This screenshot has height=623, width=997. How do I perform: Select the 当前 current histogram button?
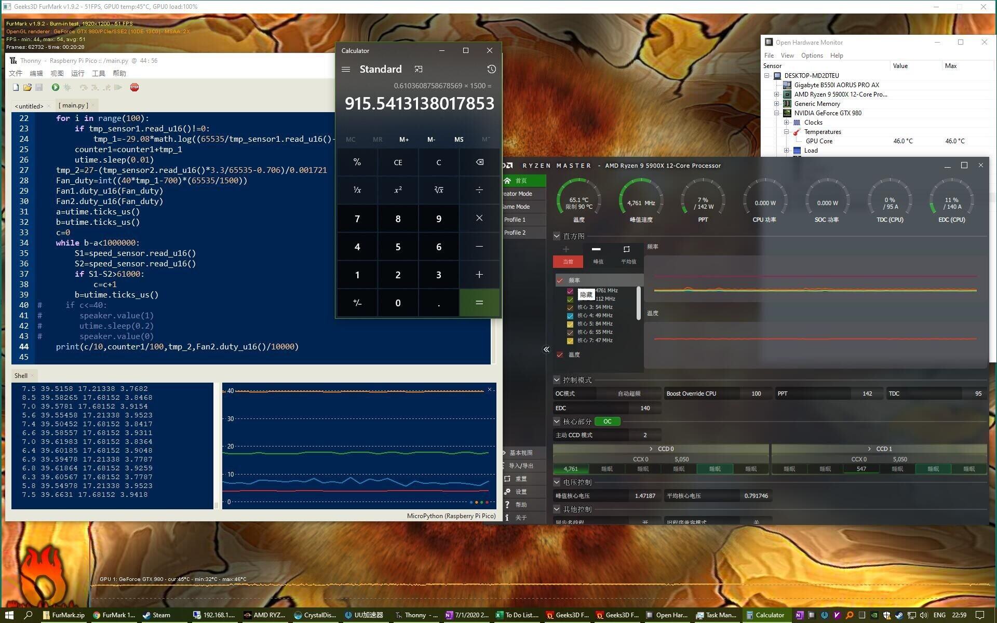tap(568, 262)
